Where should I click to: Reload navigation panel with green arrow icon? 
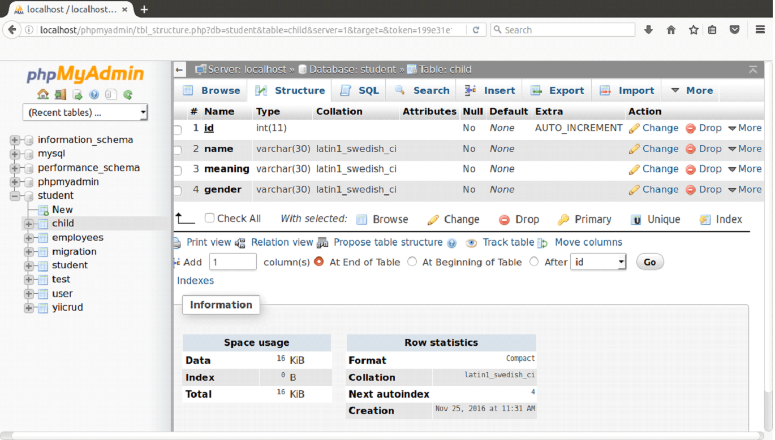tap(128, 94)
